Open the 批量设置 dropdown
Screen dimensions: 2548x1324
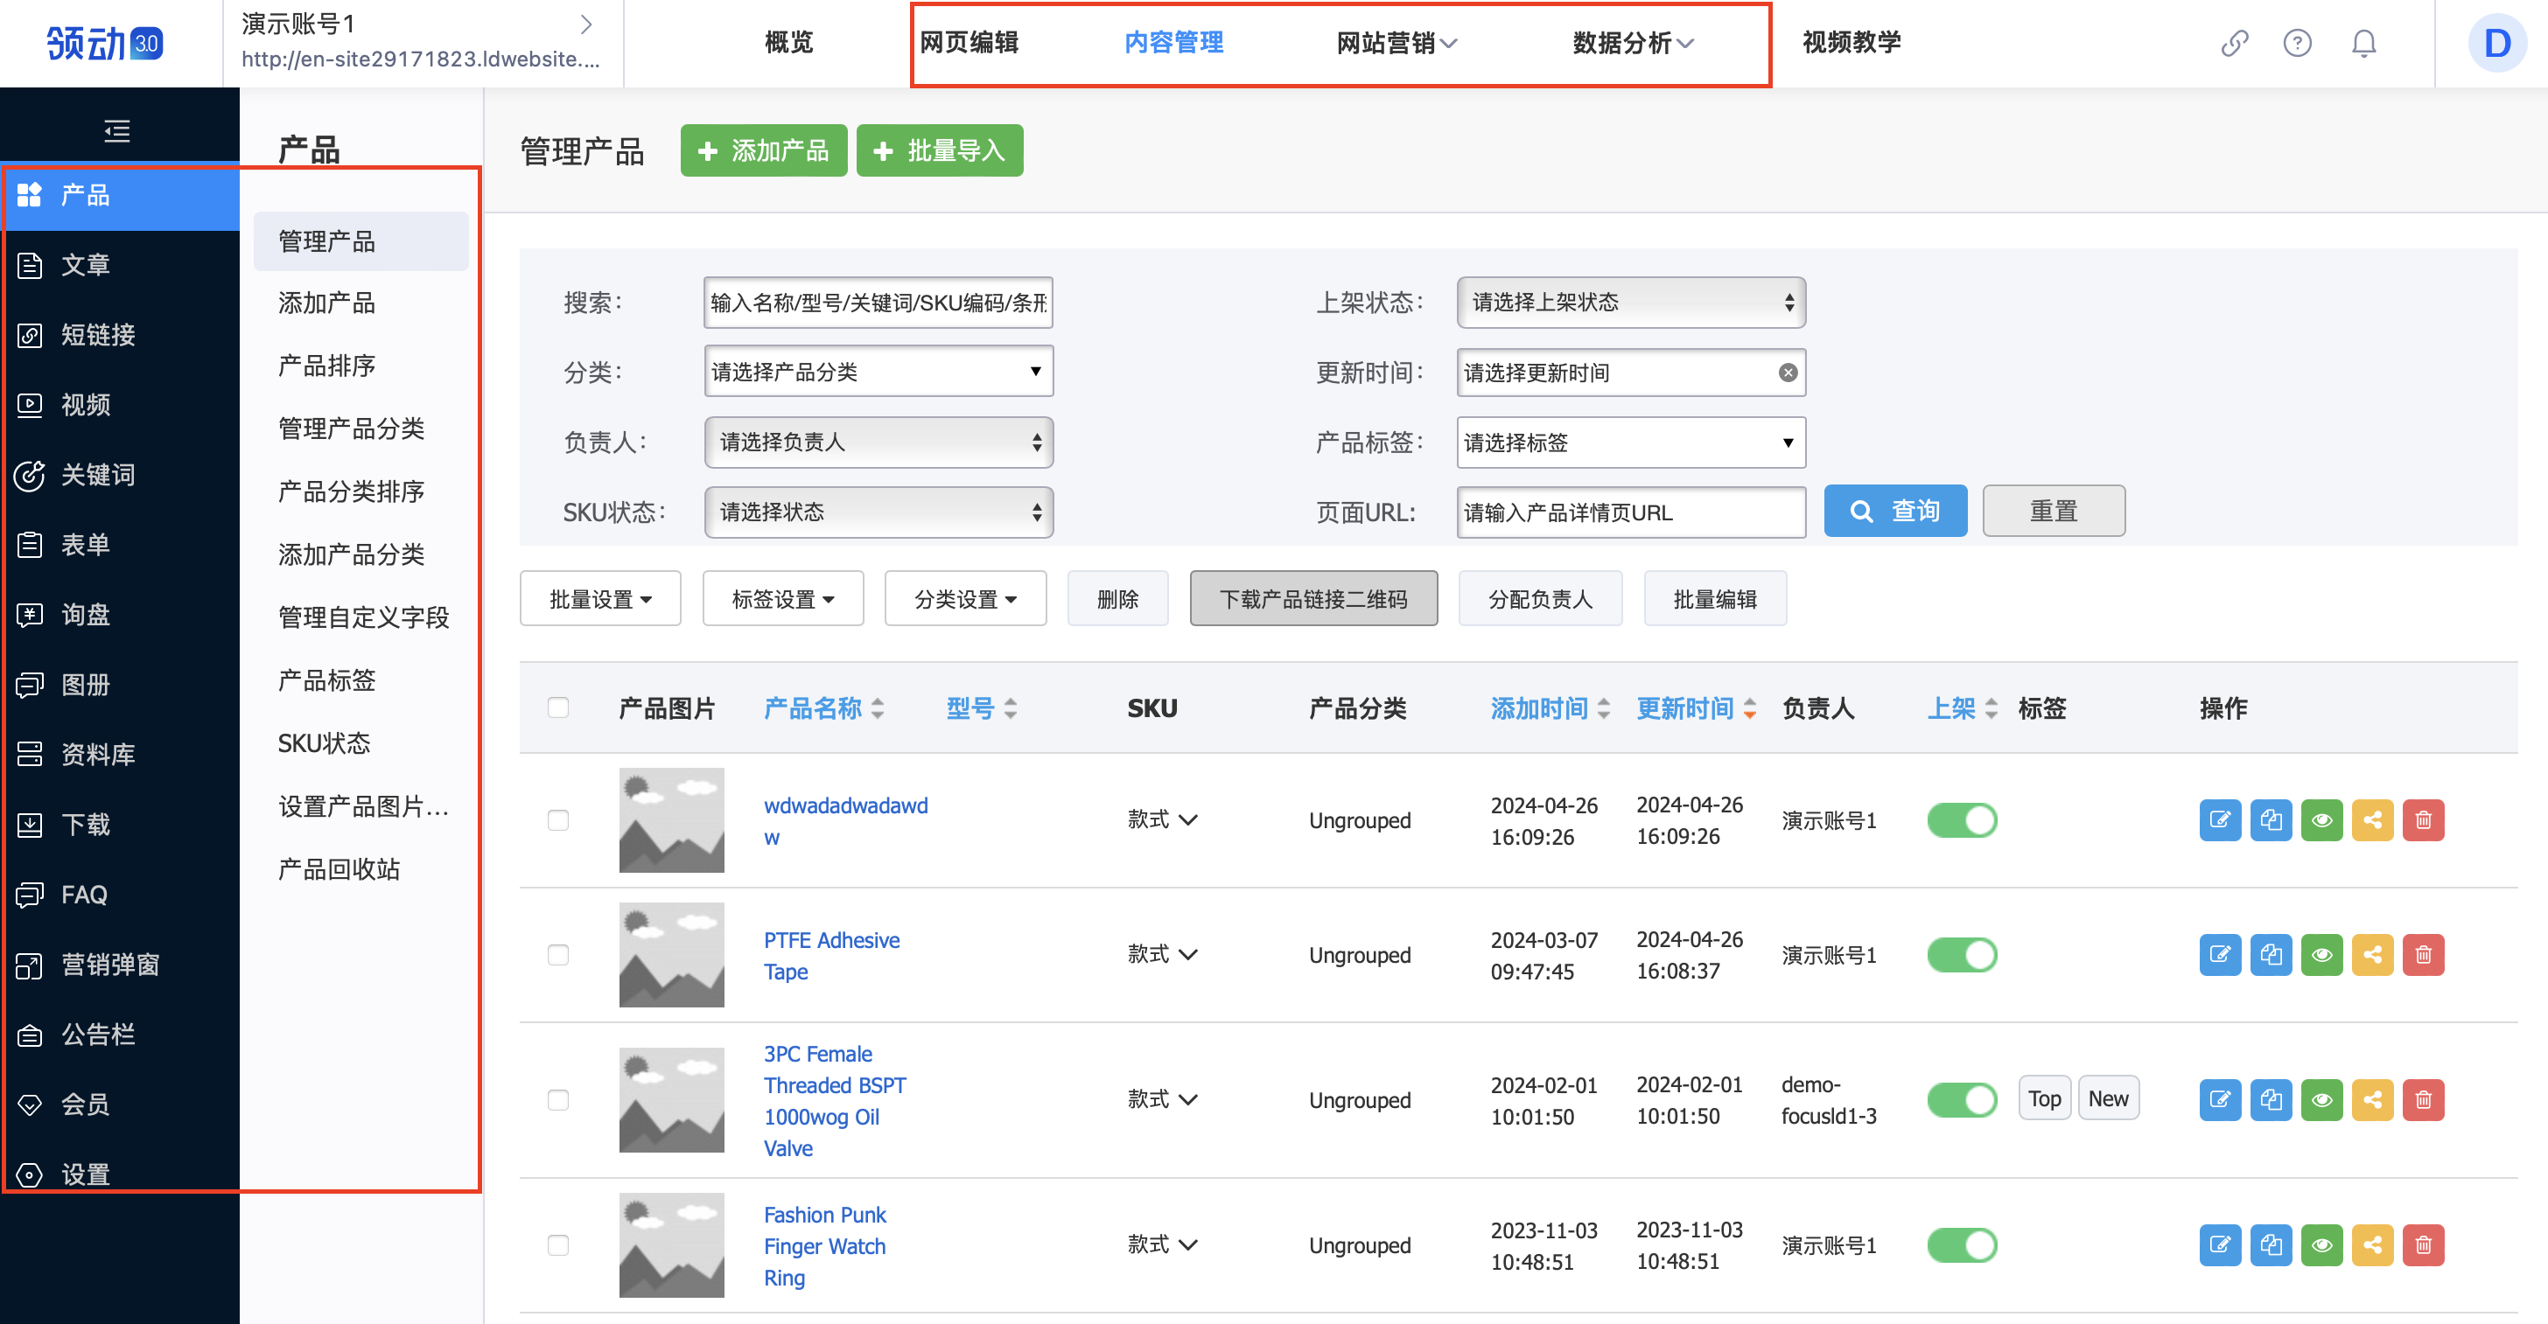[x=599, y=597]
